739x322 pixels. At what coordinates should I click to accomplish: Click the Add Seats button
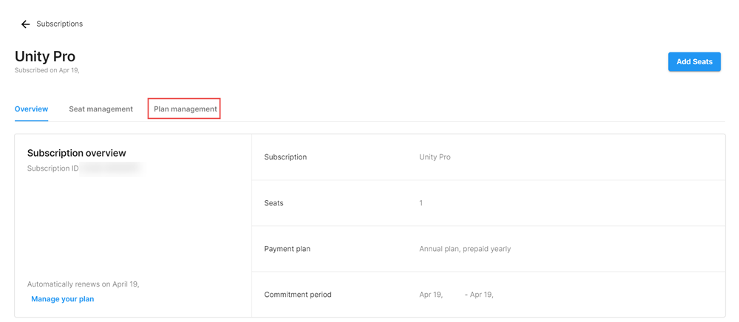pos(694,62)
